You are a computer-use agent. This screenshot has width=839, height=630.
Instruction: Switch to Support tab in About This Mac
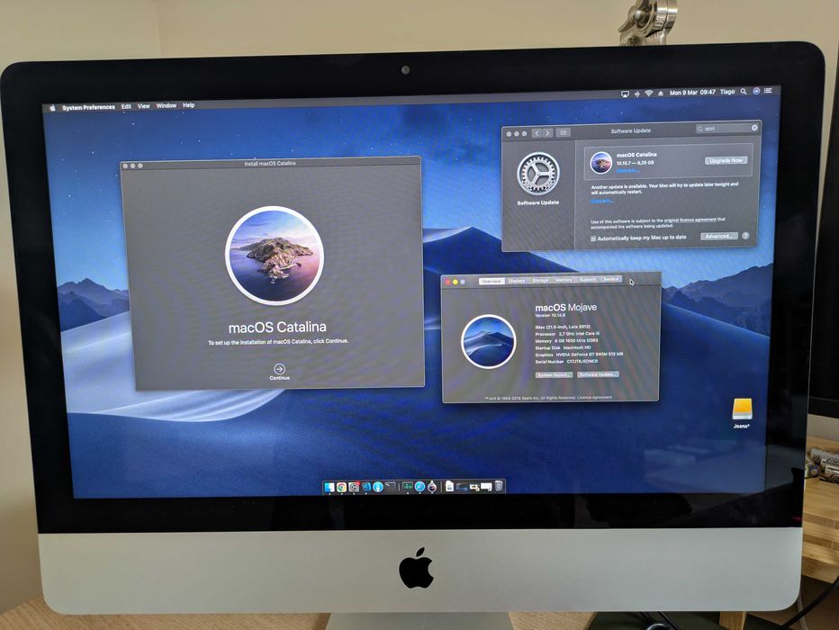[x=588, y=279]
